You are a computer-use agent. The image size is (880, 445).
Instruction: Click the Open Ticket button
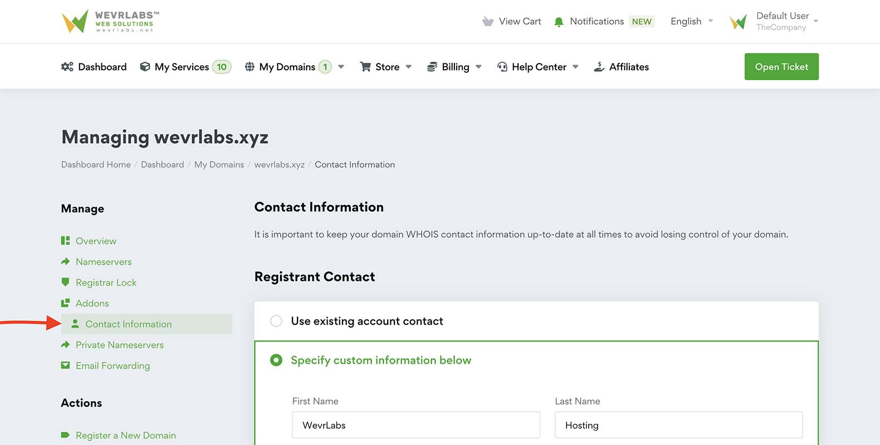(x=781, y=67)
